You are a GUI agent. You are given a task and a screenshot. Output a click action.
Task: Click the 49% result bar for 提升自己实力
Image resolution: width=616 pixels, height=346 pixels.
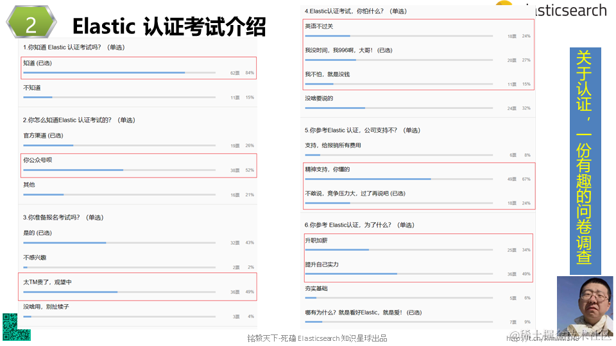click(x=398, y=274)
